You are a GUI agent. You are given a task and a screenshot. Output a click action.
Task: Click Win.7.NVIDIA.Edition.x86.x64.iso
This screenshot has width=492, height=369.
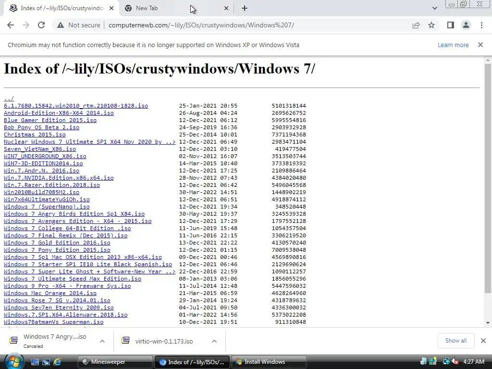(59, 178)
